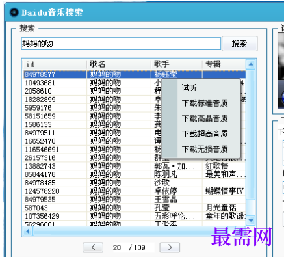Screen dimensions: 284x257
Task: Choose 试听 from the context menu
Action: [189, 88]
